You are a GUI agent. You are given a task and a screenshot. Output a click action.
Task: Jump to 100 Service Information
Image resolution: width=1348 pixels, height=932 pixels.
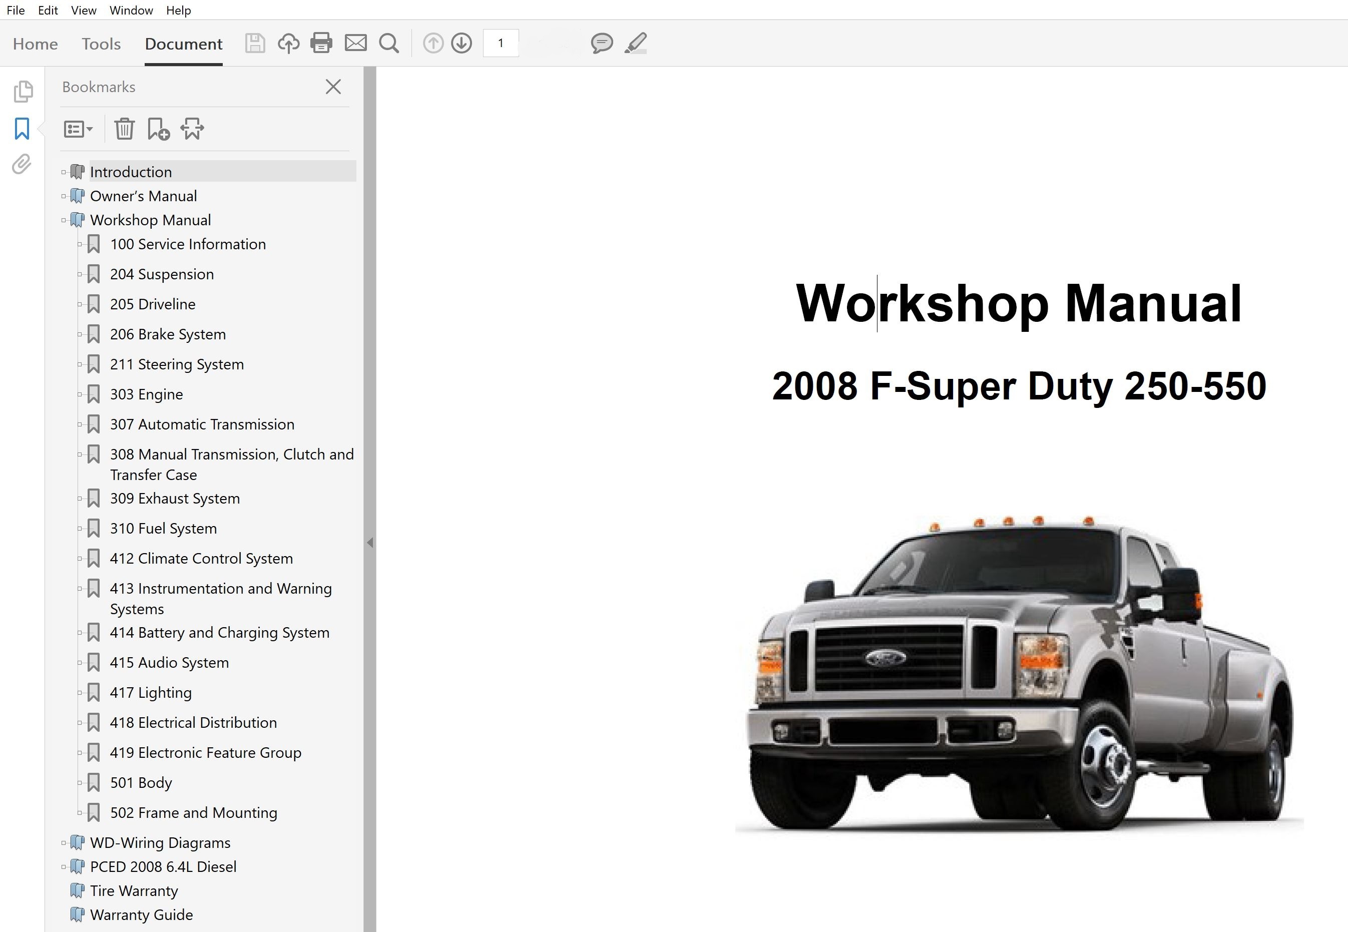[x=187, y=244]
